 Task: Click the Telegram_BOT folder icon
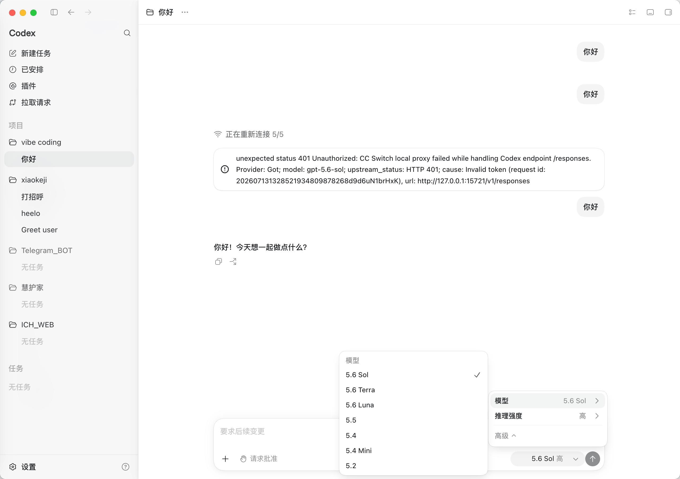(x=13, y=250)
